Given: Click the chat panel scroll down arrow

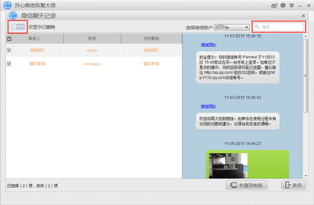Looking at the screenshot, I should tap(305, 176).
